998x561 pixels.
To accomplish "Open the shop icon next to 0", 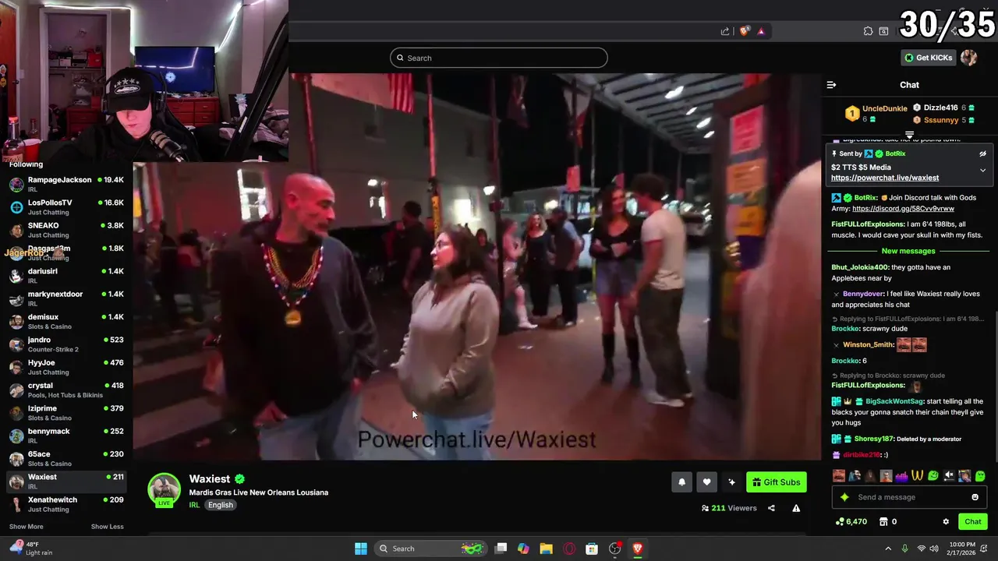I will (x=883, y=522).
